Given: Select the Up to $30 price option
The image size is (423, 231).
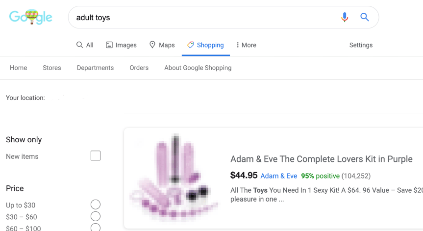Looking at the screenshot, I should (x=96, y=205).
